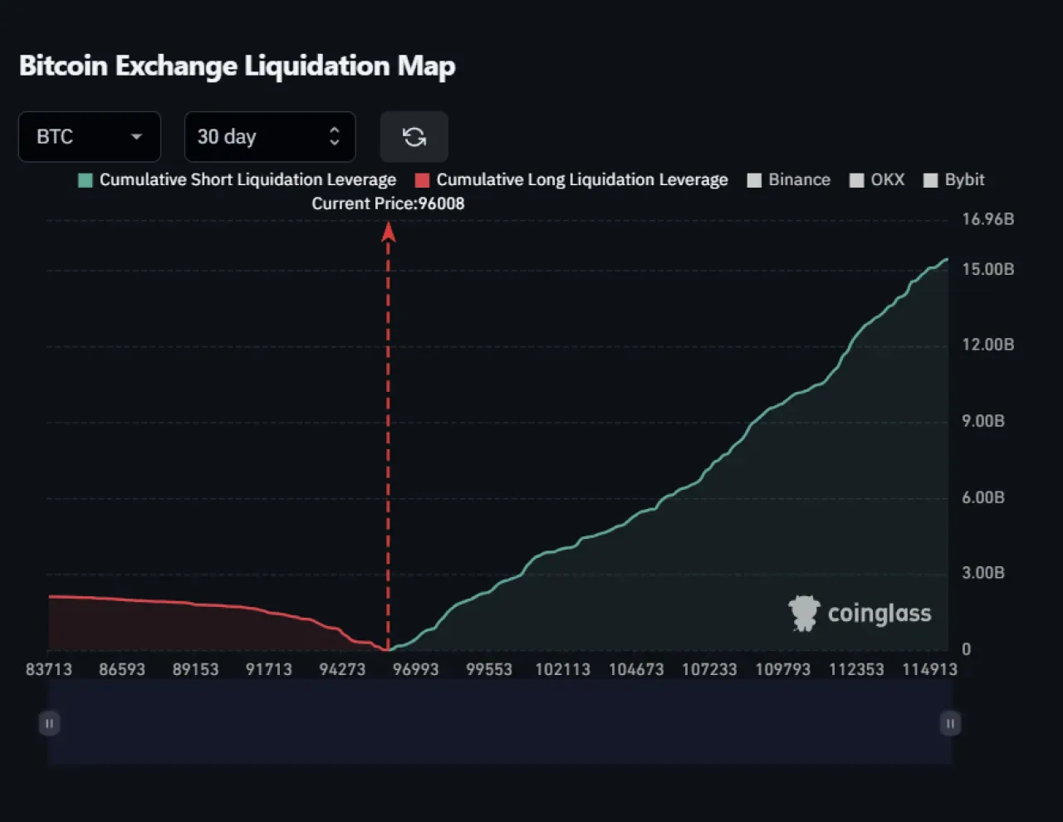Image resolution: width=1063 pixels, height=822 pixels.
Task: Open the BTC coin dropdown
Action: [90, 136]
